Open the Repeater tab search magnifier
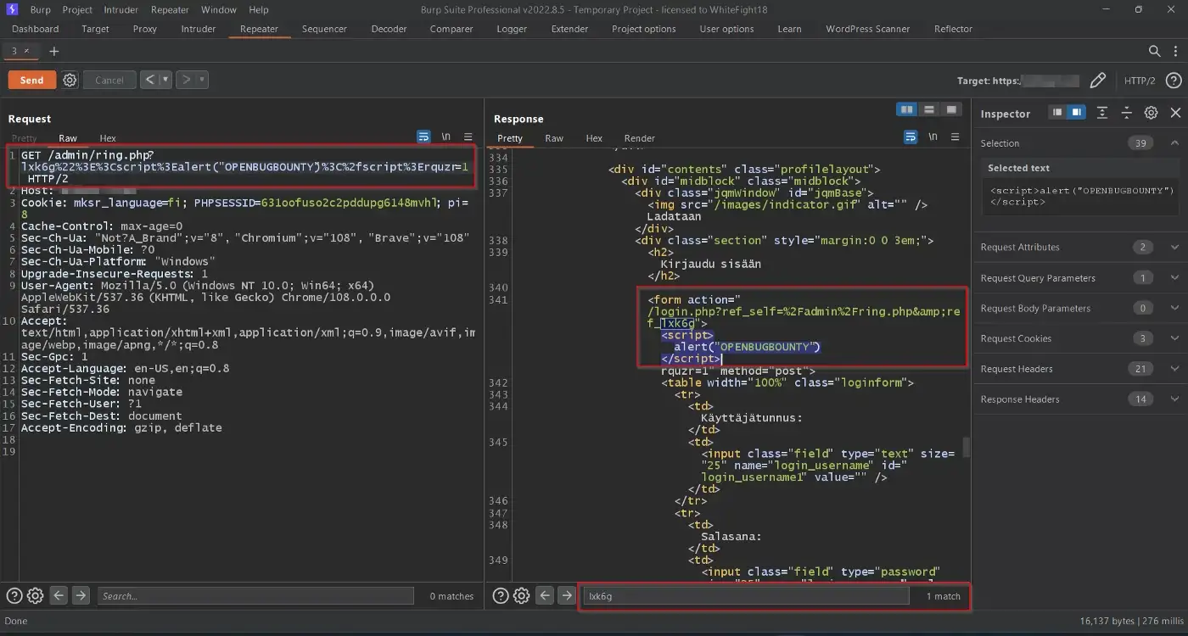This screenshot has height=636, width=1188. coord(1154,51)
